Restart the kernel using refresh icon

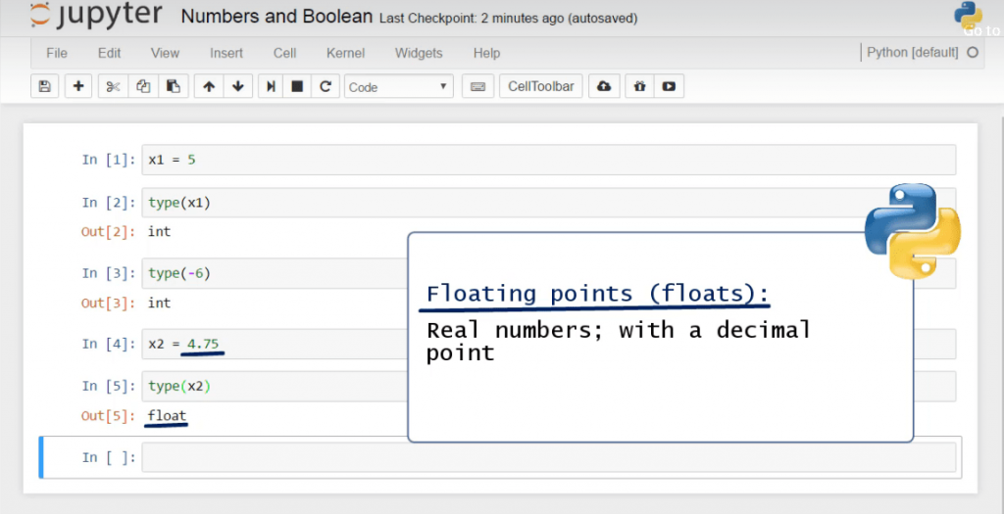[326, 86]
